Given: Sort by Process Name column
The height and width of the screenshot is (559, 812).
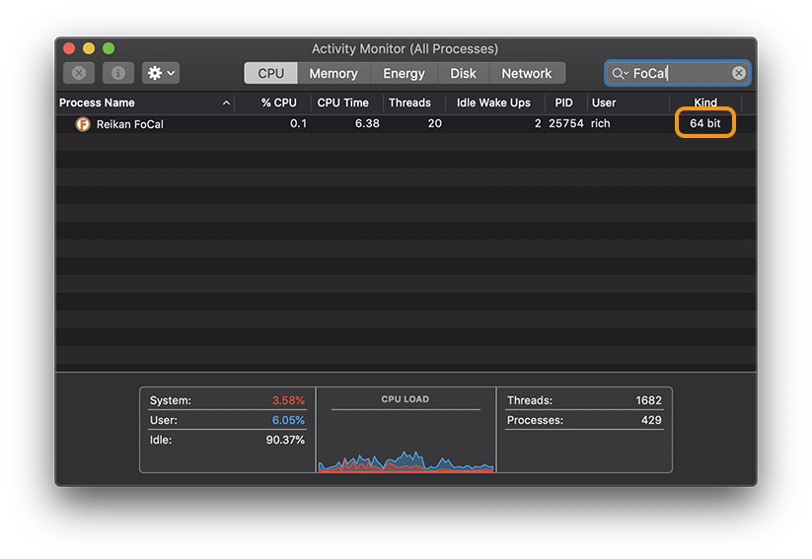Looking at the screenshot, I should (97, 103).
